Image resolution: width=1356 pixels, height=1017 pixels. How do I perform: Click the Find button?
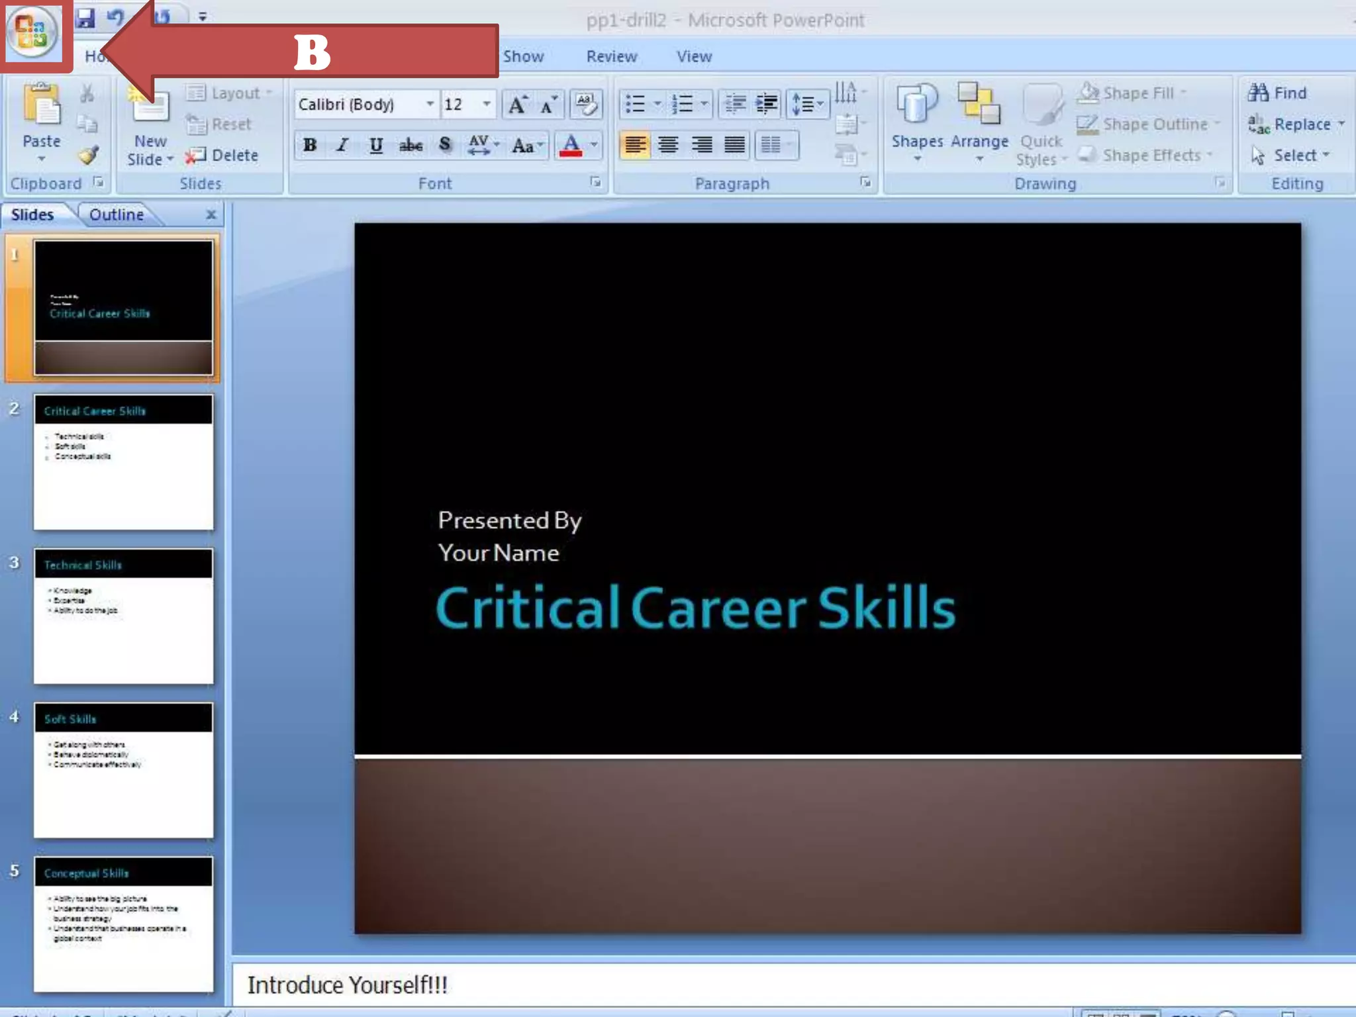(x=1278, y=93)
